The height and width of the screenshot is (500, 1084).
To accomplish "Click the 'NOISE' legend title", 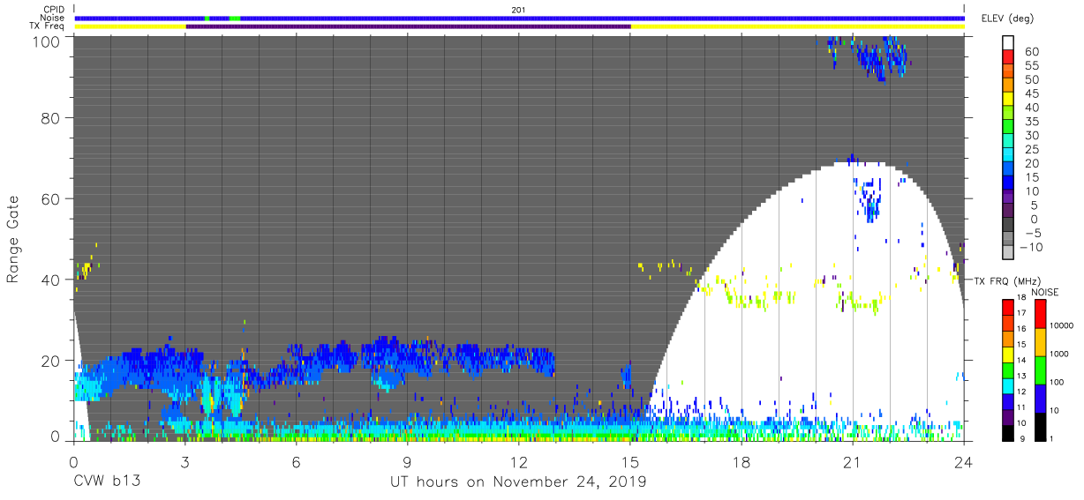I will click(x=1044, y=292).
